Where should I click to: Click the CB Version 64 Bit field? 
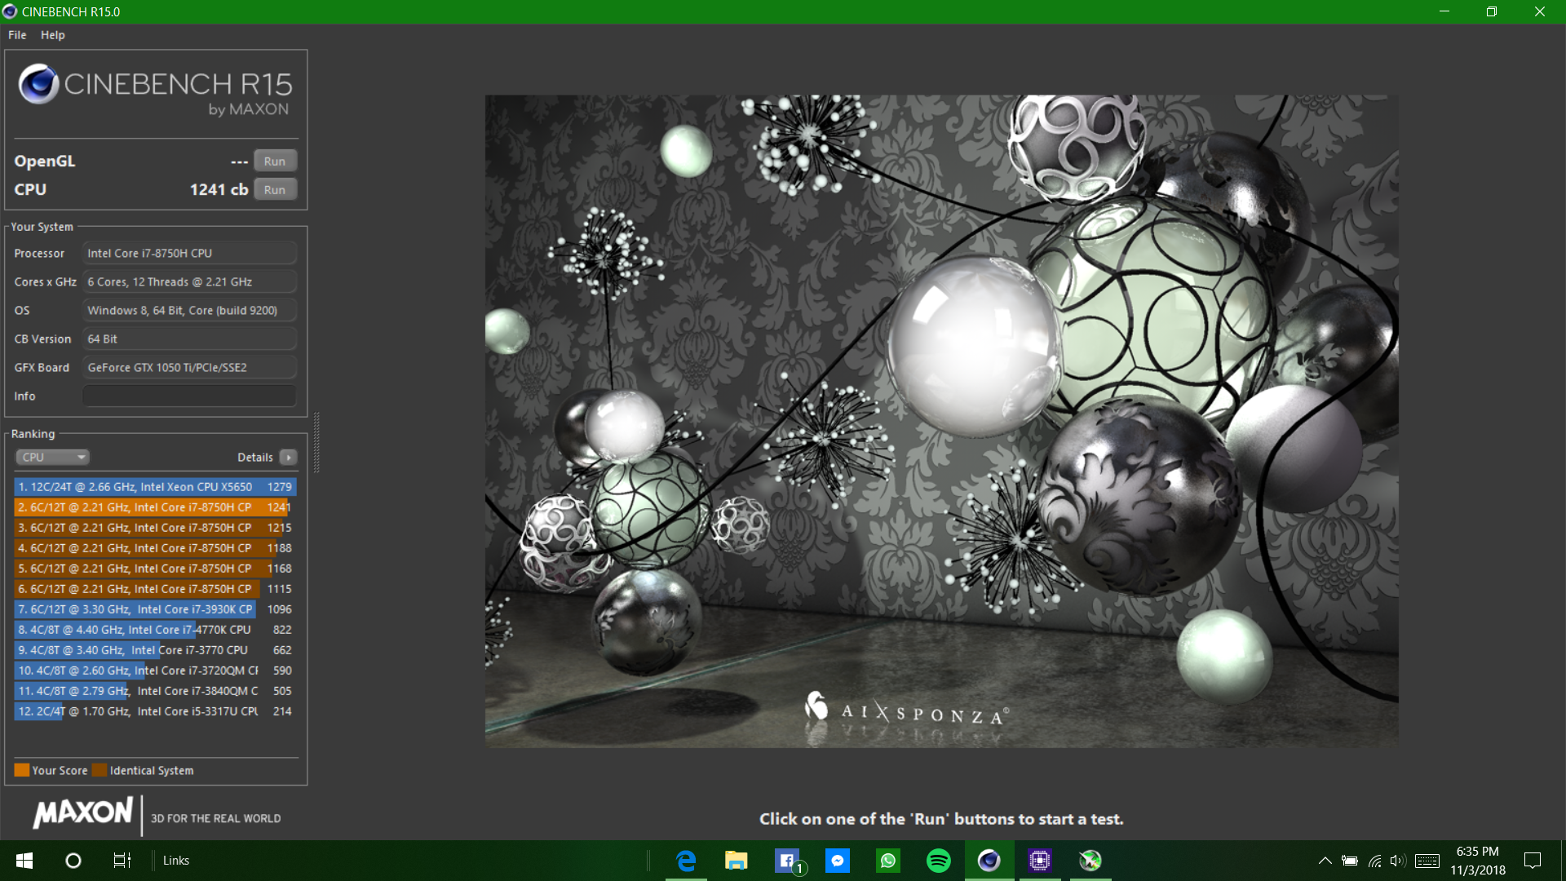pos(189,339)
